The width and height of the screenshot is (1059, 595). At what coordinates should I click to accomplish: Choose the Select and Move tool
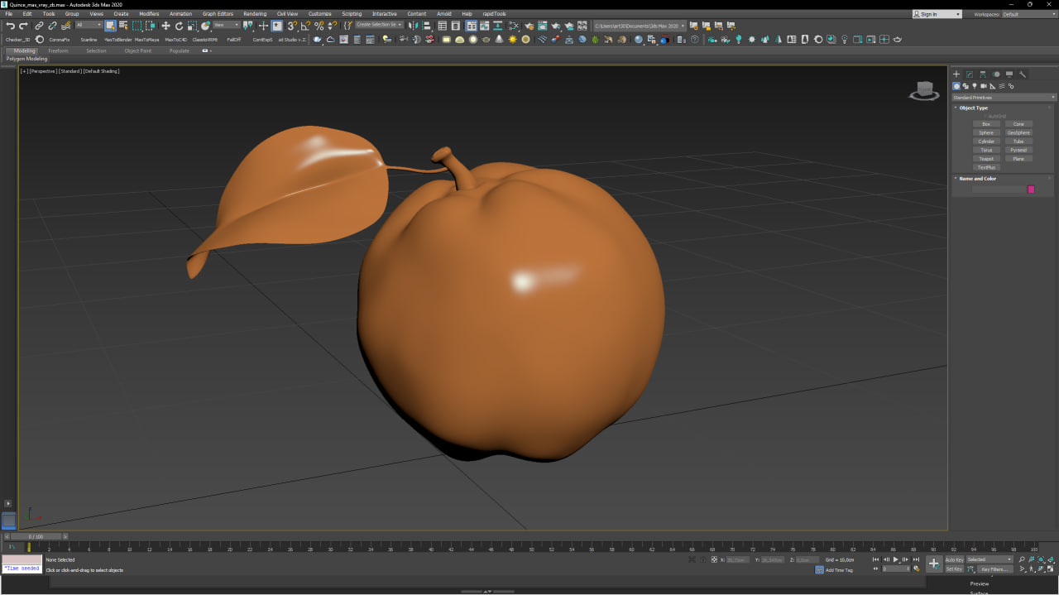pyautogui.click(x=165, y=26)
